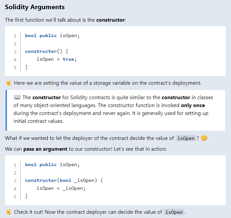Click the bold "only once" text in the note
Screen dimensions: 231x218
(193, 105)
